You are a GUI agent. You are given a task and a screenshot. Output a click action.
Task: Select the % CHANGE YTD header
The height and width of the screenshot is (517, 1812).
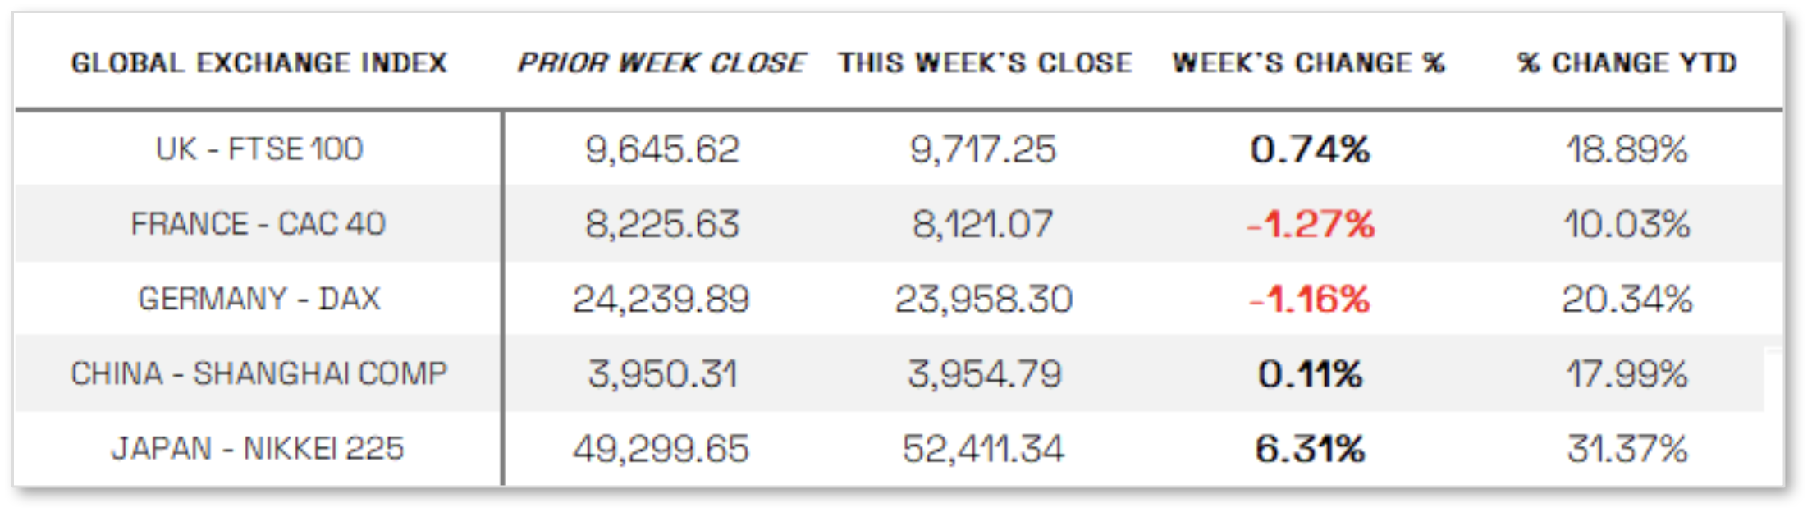1627,63
